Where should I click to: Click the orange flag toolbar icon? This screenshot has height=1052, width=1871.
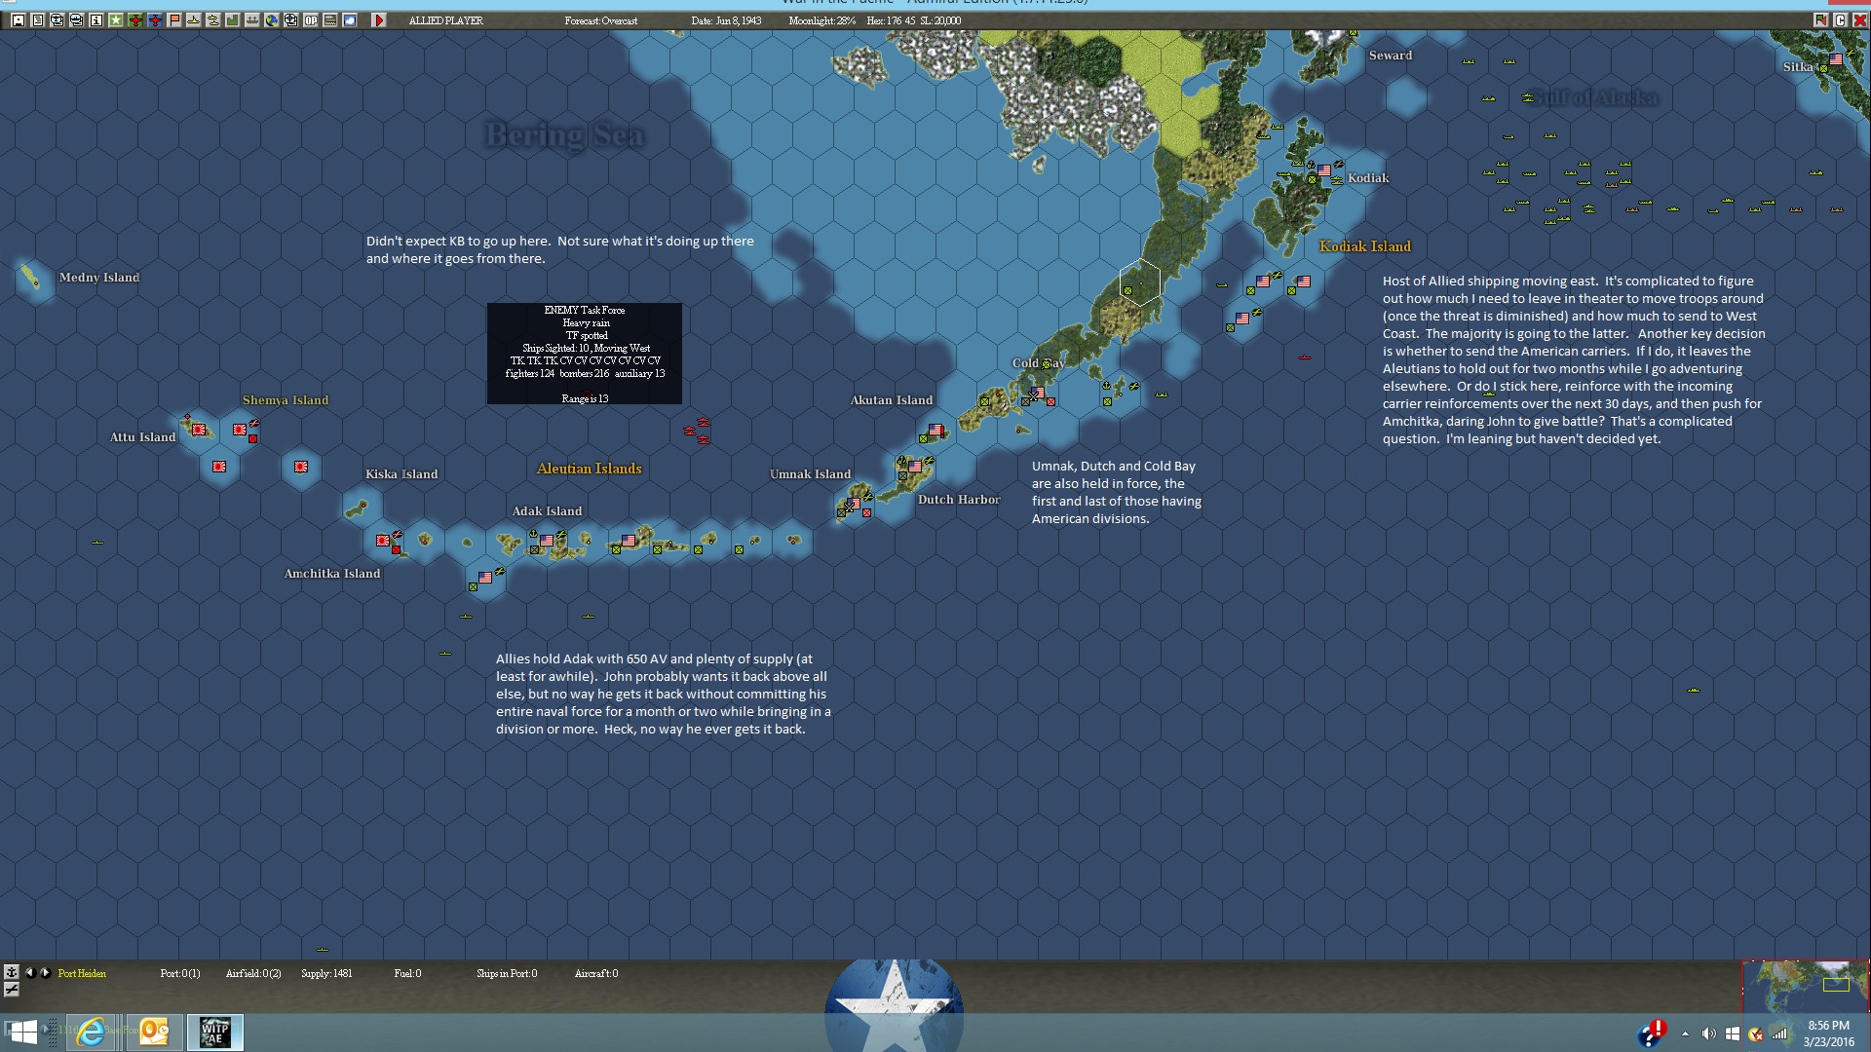click(174, 19)
